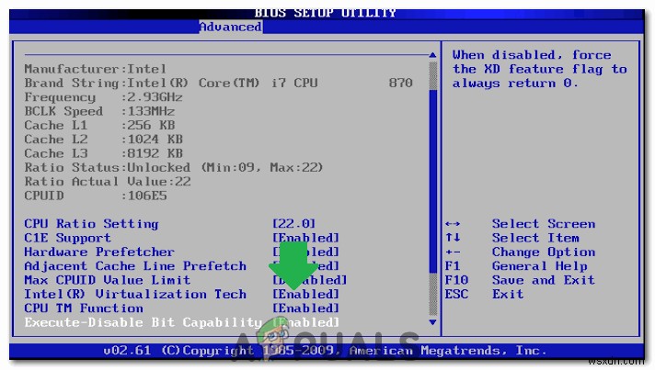
Task: Click the Exit help entry
Action: [x=508, y=294]
